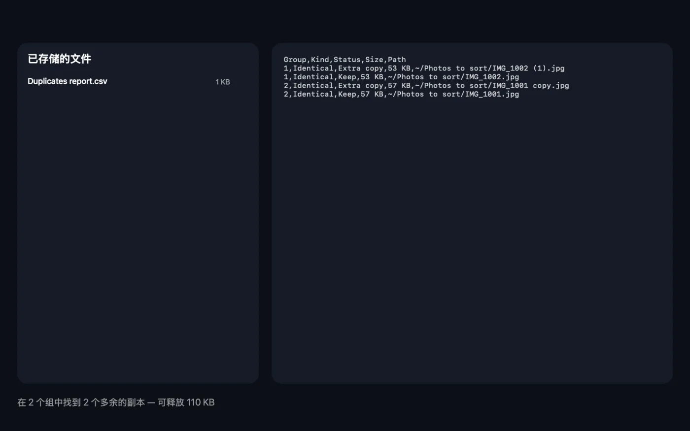
Task: Click the 1 KB file size label
Action: point(223,82)
